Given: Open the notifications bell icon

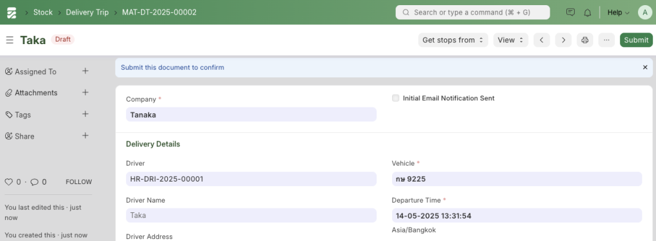Looking at the screenshot, I should (x=587, y=13).
